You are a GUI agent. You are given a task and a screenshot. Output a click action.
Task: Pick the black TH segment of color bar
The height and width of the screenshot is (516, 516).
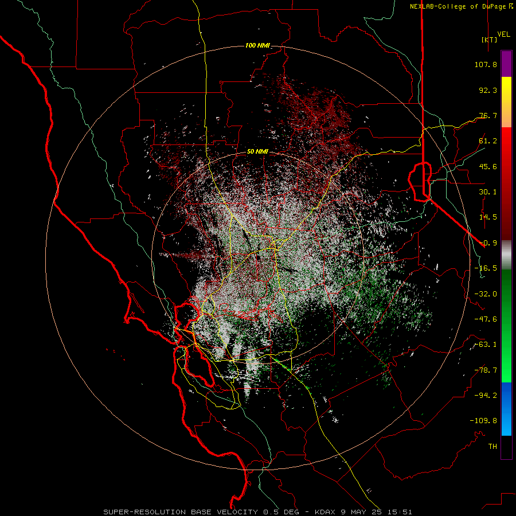tap(506, 447)
